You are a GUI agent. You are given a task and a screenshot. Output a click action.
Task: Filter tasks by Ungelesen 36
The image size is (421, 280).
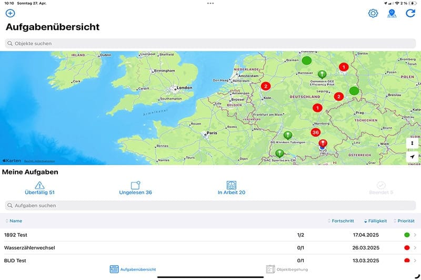135,188
